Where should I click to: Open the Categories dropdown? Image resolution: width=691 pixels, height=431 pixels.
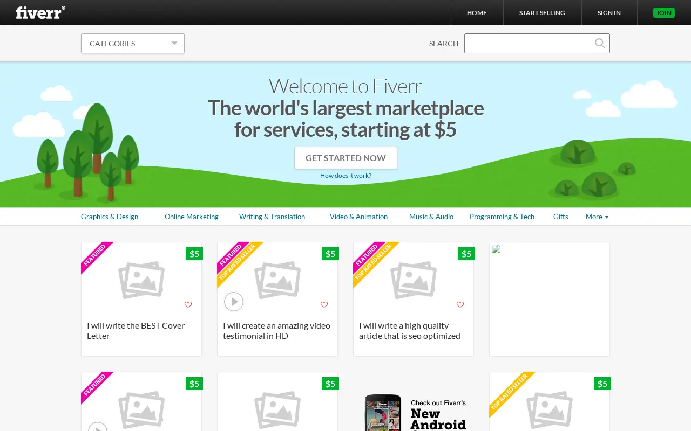click(x=133, y=44)
